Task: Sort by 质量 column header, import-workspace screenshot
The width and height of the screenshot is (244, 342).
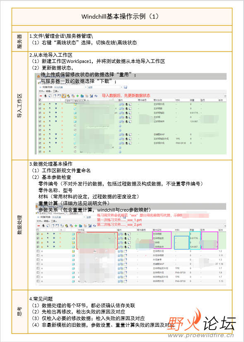Action: (192, 100)
